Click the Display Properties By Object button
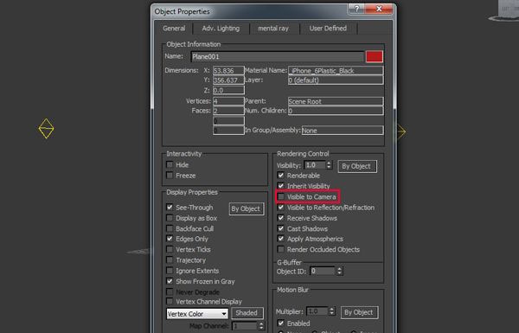The width and height of the screenshot is (519, 333). point(247,208)
